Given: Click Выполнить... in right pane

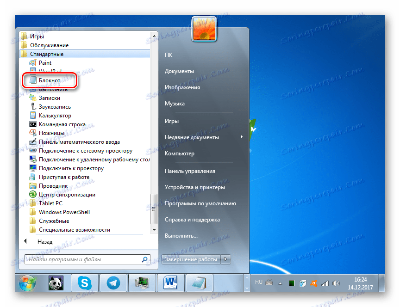Looking at the screenshot, I should tap(181, 236).
